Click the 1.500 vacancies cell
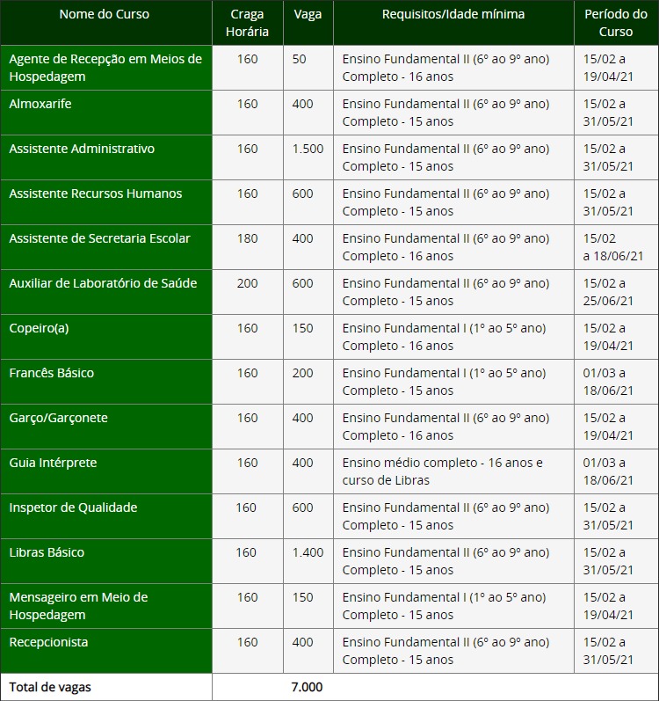Image resolution: width=659 pixels, height=701 pixels. click(308, 149)
